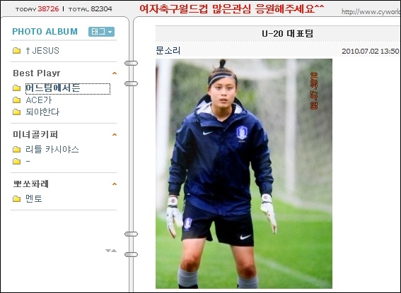Open the ACE가 album

pyautogui.click(x=39, y=100)
